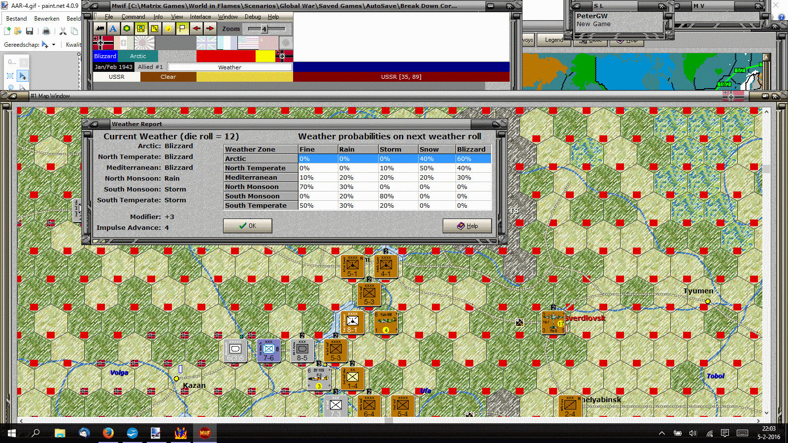Select the Yak-9M aircraft counter
This screenshot has width=788, height=443.
386,322
